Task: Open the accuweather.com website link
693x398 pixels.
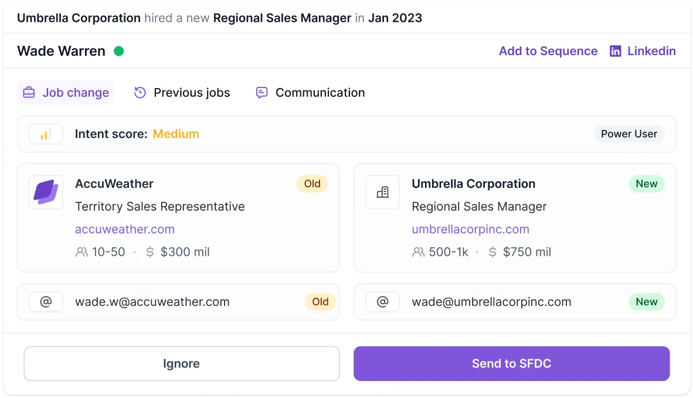Action: [x=125, y=230]
